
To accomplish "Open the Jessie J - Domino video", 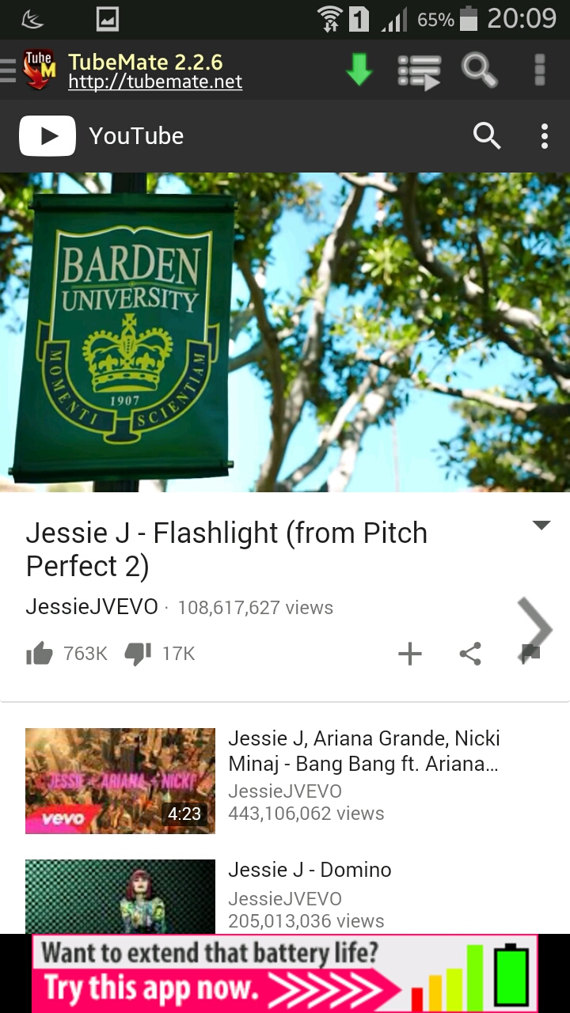I will pos(310,870).
